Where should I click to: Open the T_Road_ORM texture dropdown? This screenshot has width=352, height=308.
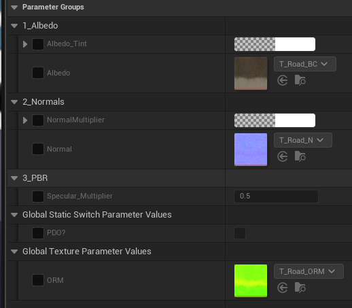pyautogui.click(x=309, y=271)
